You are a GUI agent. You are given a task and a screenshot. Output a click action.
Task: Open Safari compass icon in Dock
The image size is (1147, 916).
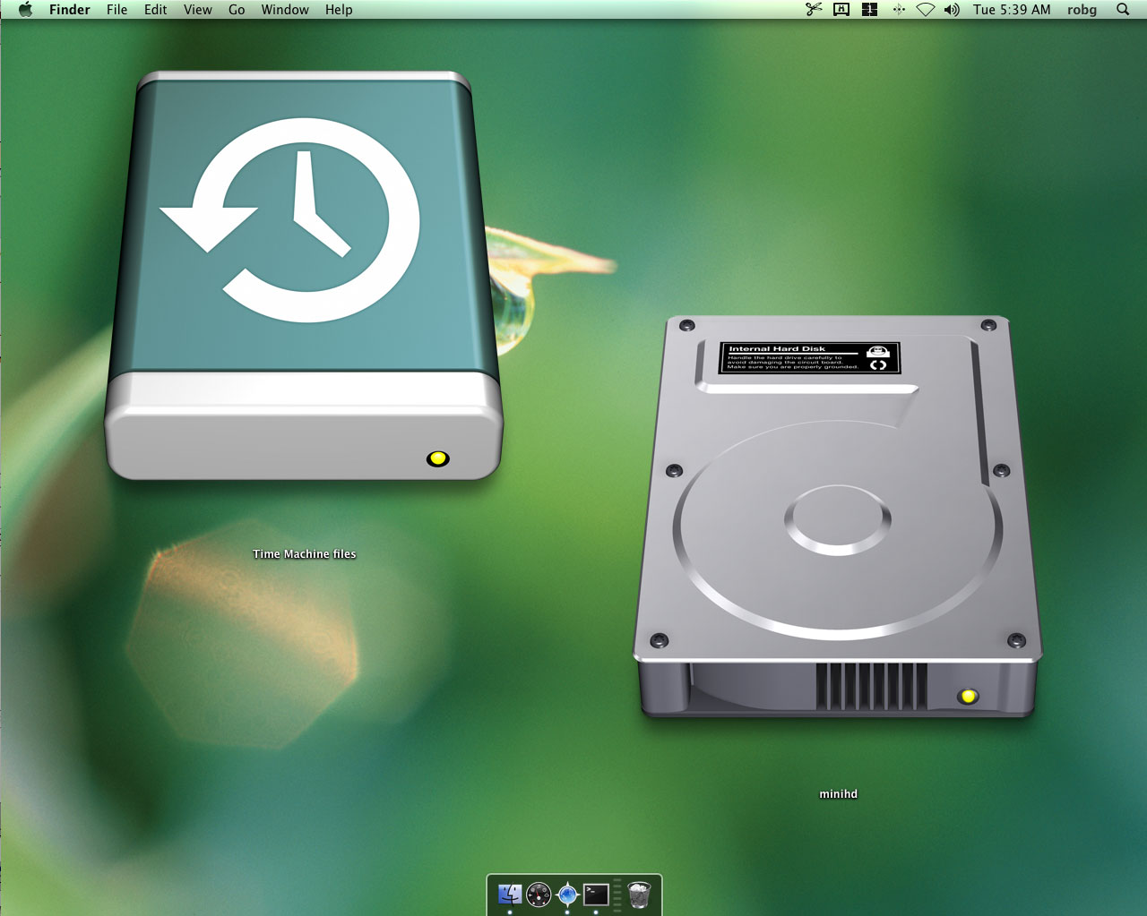pyautogui.click(x=567, y=894)
